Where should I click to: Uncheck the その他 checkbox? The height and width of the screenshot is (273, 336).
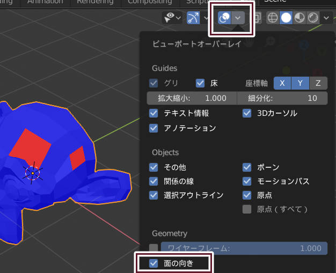(154, 167)
